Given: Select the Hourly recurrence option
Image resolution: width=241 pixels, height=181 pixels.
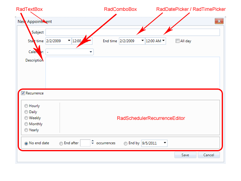Looking at the screenshot, I should (x=27, y=106).
